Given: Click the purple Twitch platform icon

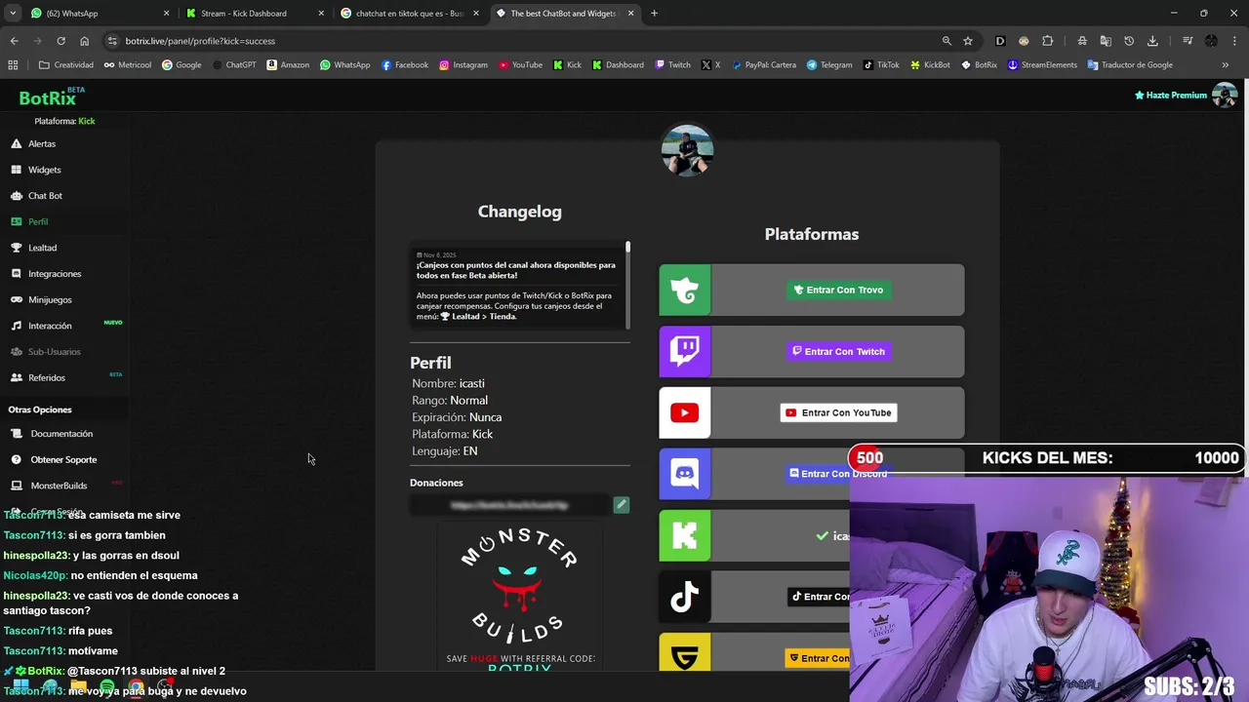Looking at the screenshot, I should click(x=685, y=351).
